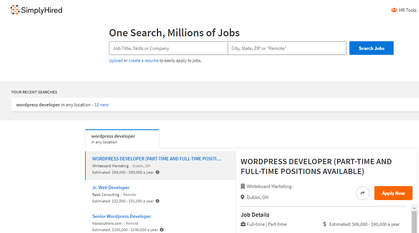The width and height of the screenshot is (419, 233).
Task: Click the dollar sign icon next to the salary estimate
Action: click(x=324, y=224)
